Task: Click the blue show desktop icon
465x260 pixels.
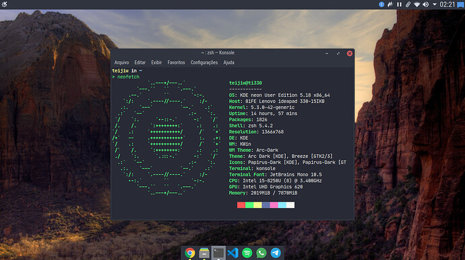Action: pyautogui.click(x=460, y=5)
